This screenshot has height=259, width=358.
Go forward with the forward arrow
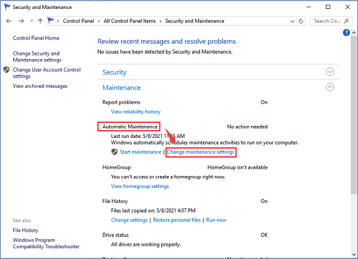21,21
